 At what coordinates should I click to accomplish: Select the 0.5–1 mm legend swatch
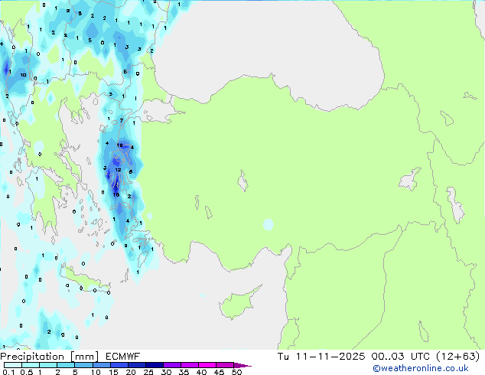pos(31,365)
